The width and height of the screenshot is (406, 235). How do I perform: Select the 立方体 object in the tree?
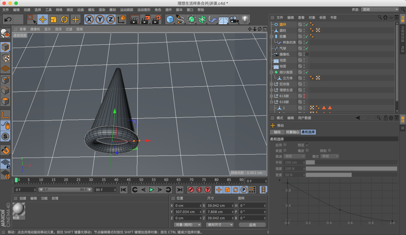(288, 78)
